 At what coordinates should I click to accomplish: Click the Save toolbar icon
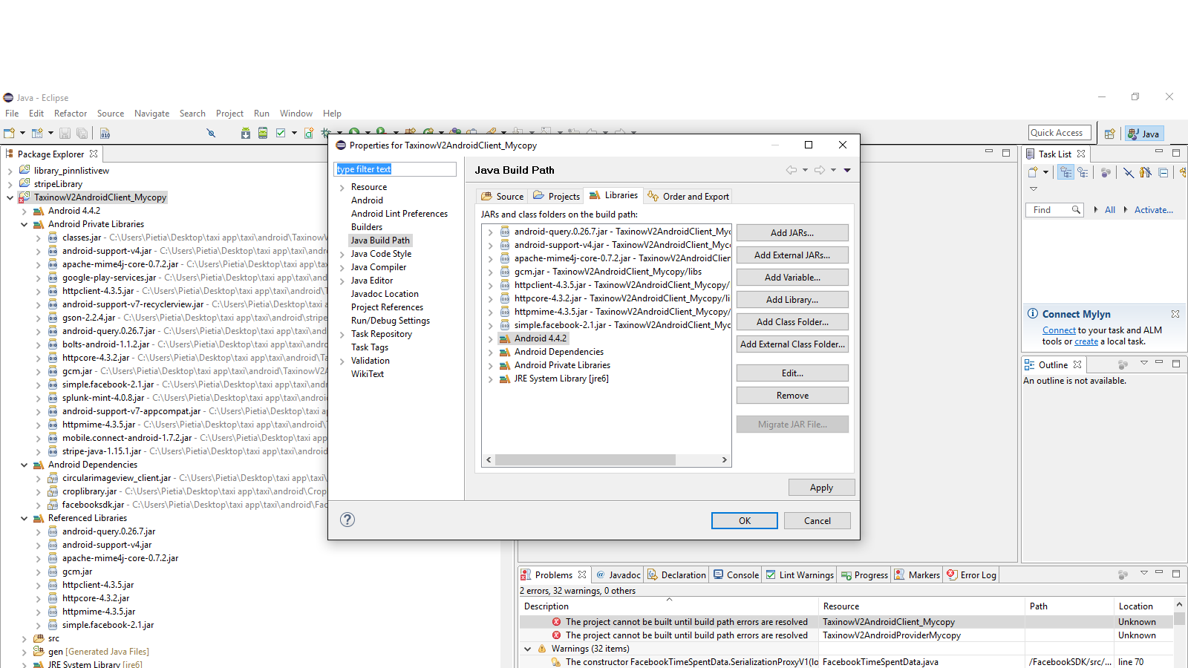(65, 134)
